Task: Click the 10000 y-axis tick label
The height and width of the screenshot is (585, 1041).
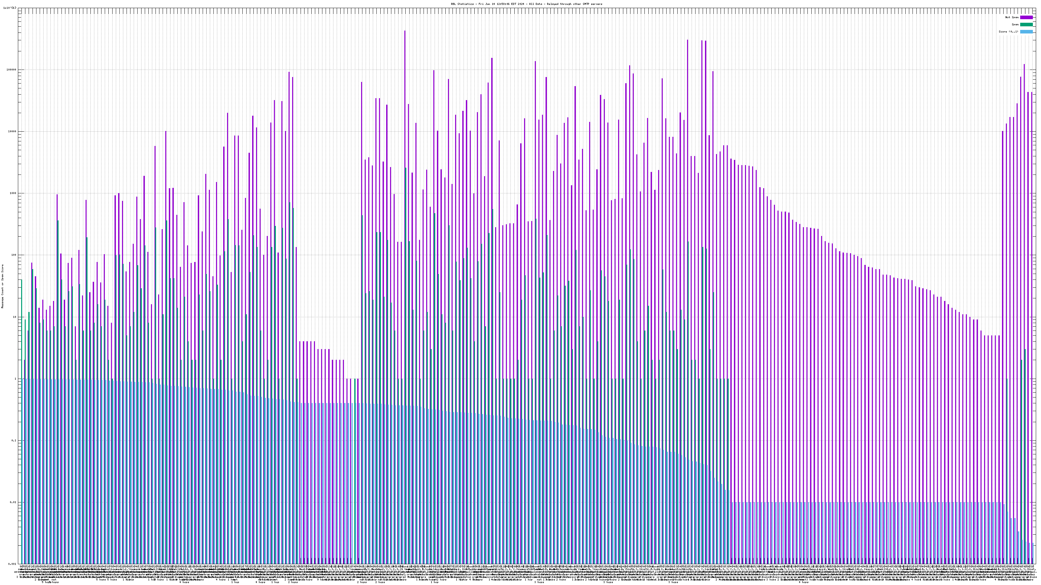Action: (x=13, y=131)
